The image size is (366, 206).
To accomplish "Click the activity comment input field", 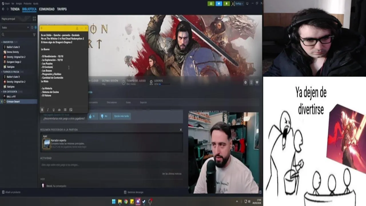I will pyautogui.click(x=111, y=165).
